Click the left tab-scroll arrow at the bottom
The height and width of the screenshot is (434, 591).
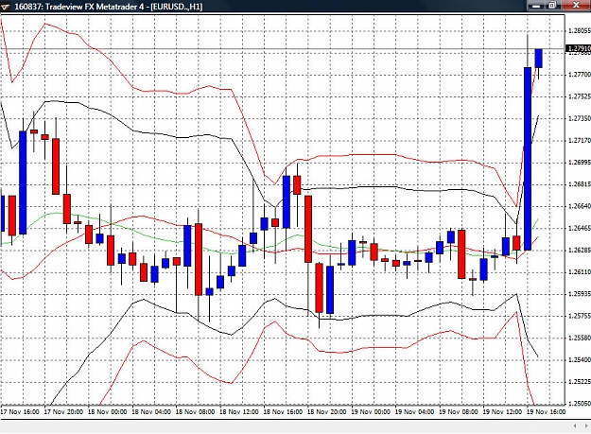pyautogui.click(x=575, y=425)
